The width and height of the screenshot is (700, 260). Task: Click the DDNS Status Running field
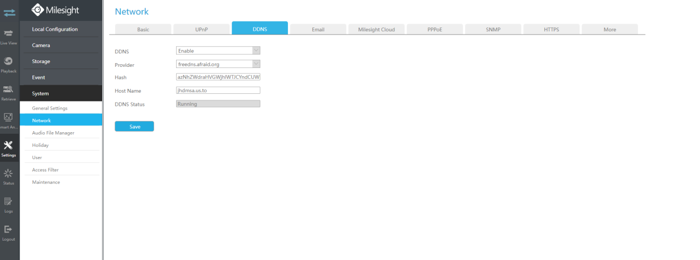click(x=218, y=104)
